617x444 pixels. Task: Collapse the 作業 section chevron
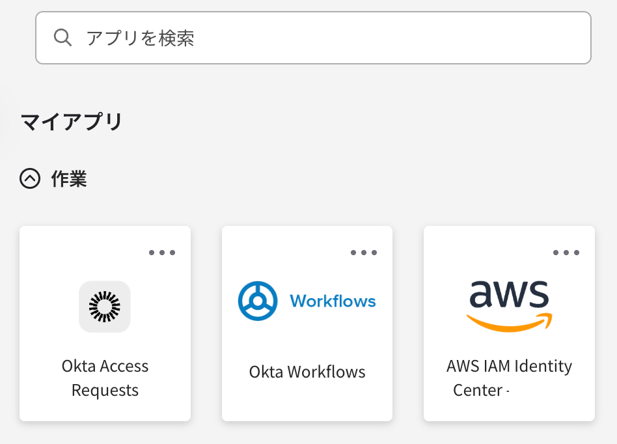click(30, 178)
